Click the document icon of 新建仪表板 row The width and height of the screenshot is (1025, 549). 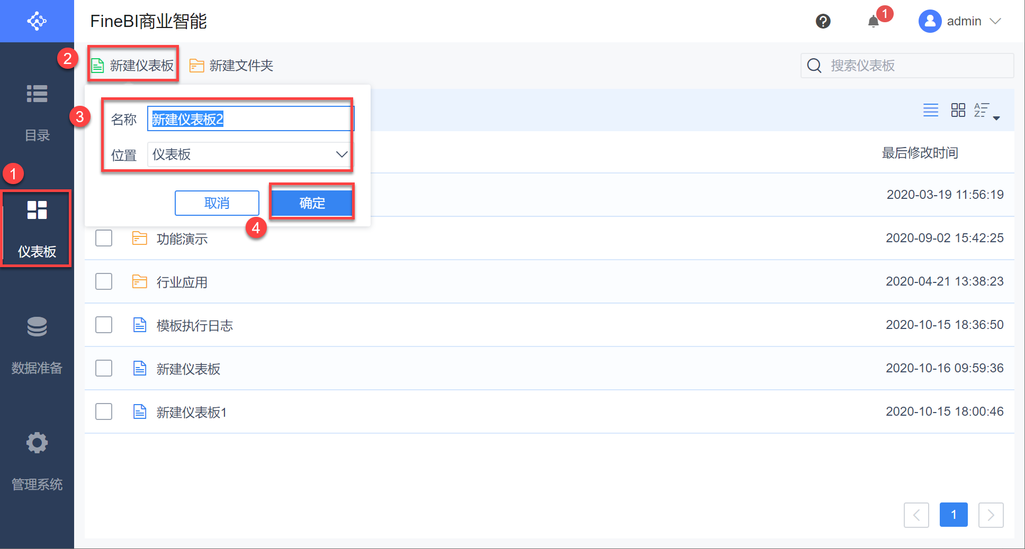[x=140, y=368]
